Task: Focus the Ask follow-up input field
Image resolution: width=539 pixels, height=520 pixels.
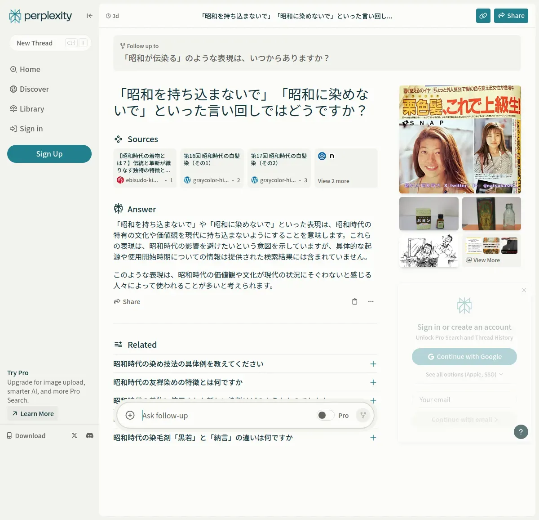Action: coord(227,415)
